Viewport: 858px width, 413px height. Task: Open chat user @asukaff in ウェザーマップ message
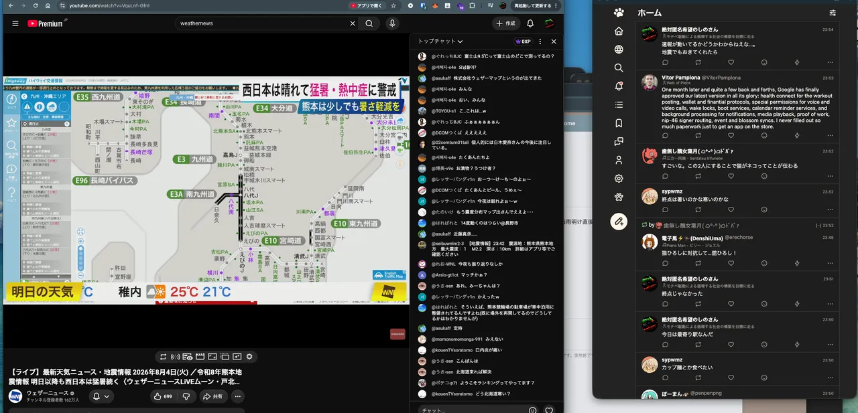coord(440,78)
